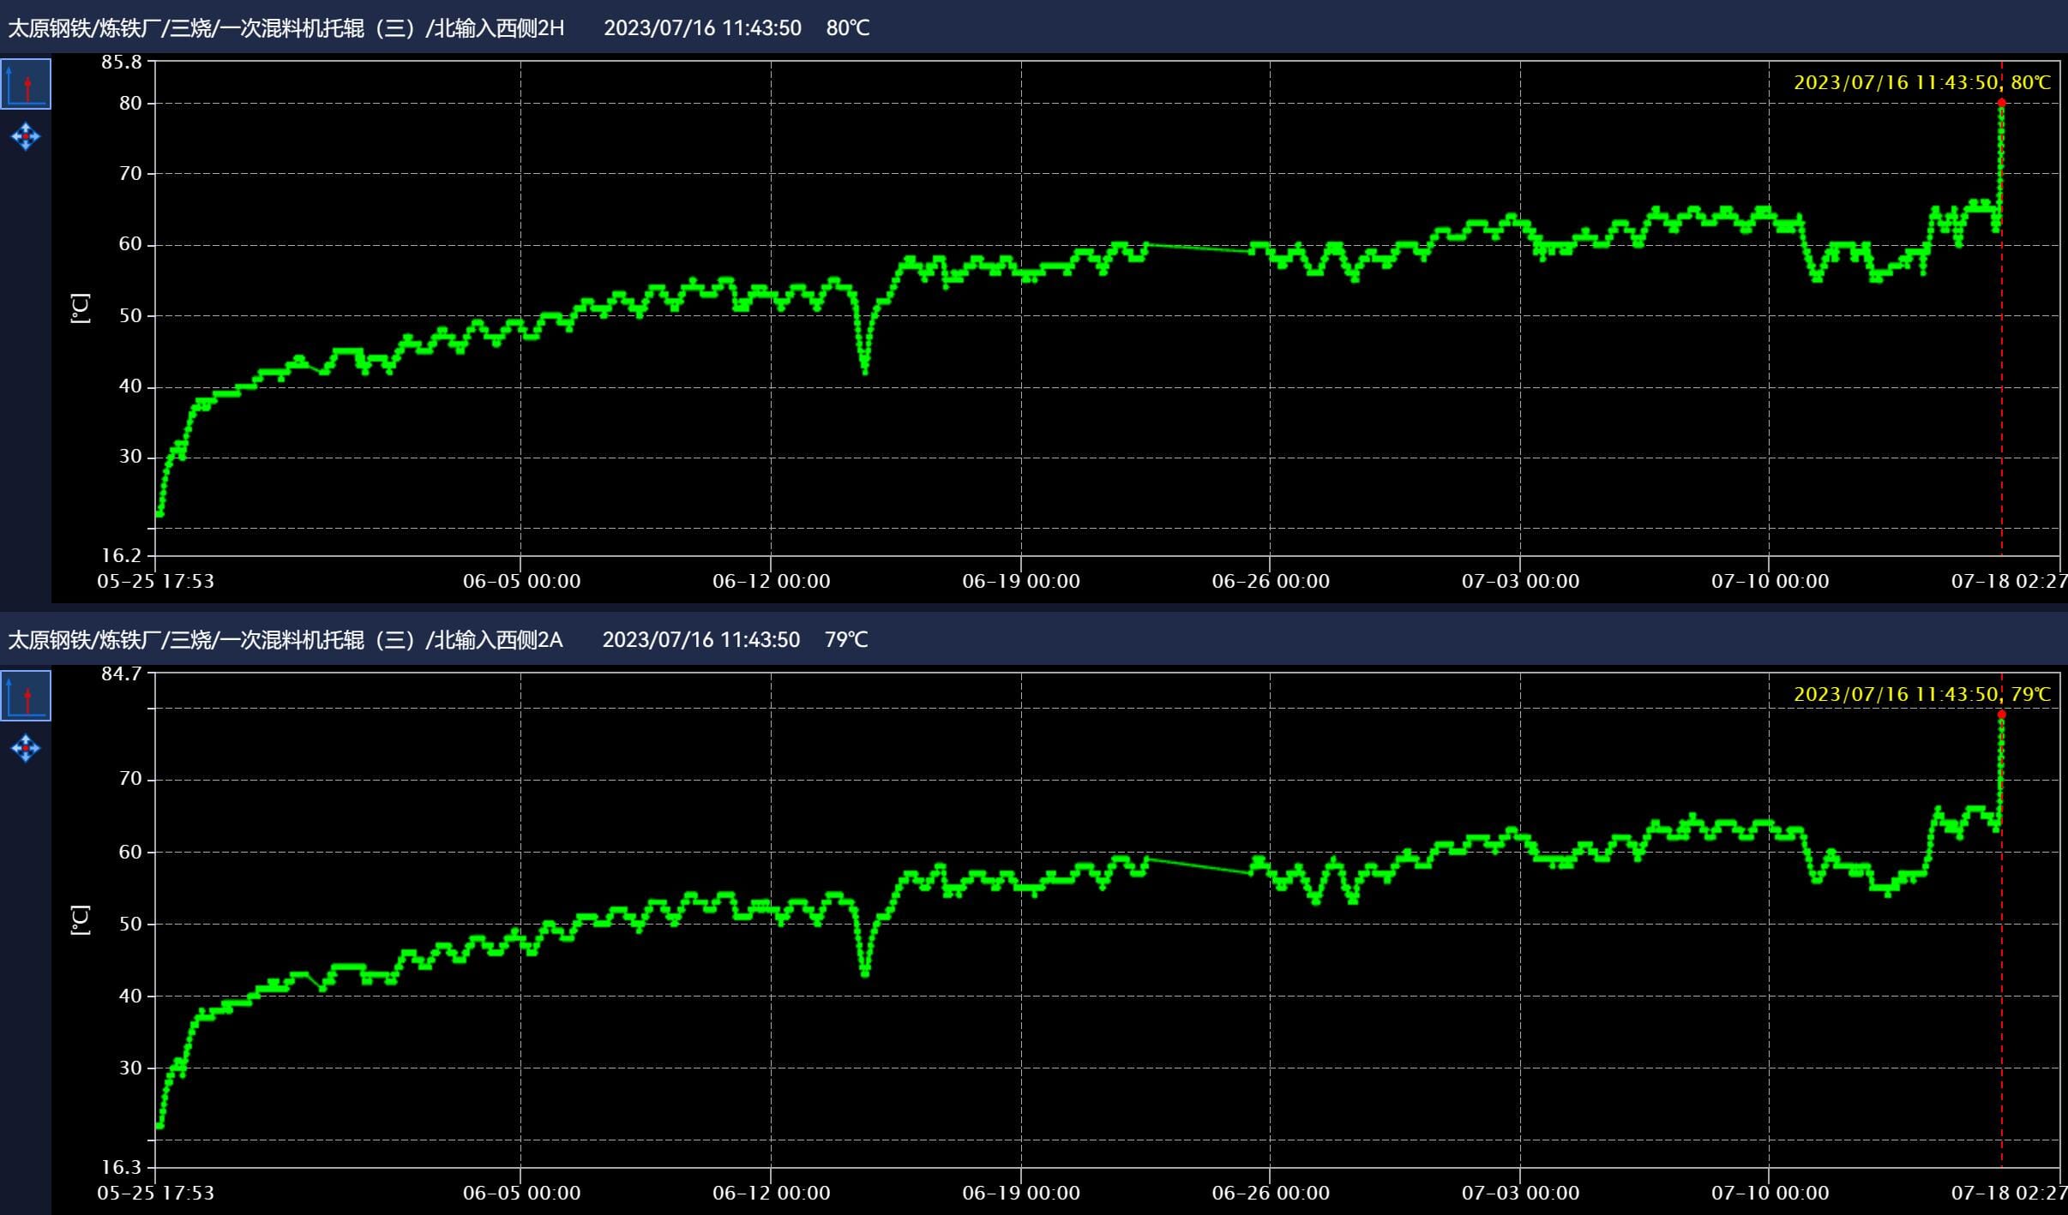
Task: Click the red peak marker at 80℃ in upper chart
Action: point(2001,103)
